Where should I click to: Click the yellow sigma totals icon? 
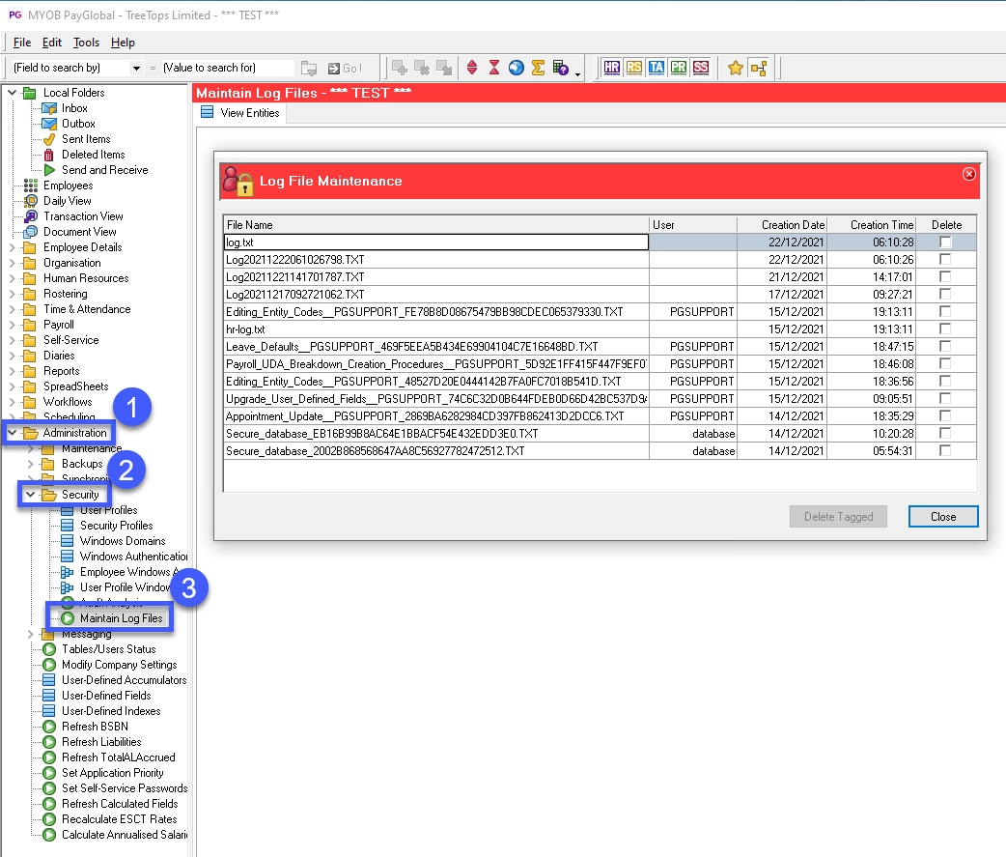(538, 68)
